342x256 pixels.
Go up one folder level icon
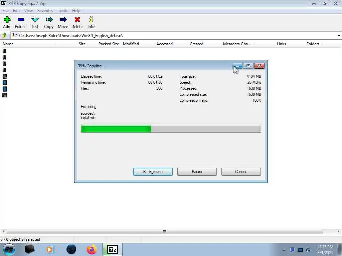click(4, 35)
